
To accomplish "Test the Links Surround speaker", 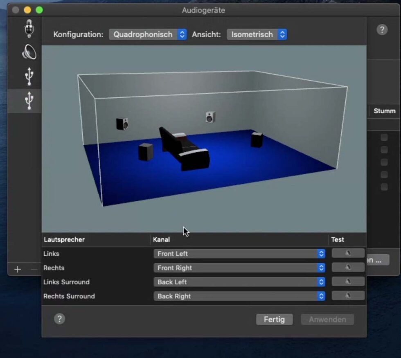I will tap(348, 282).
